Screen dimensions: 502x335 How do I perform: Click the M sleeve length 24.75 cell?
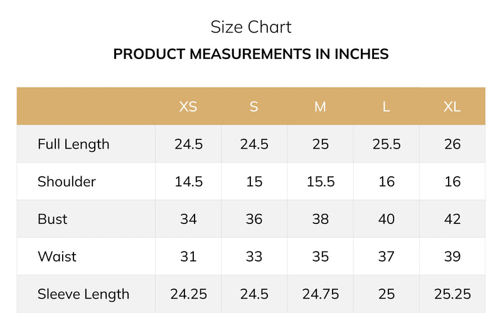[321, 294]
